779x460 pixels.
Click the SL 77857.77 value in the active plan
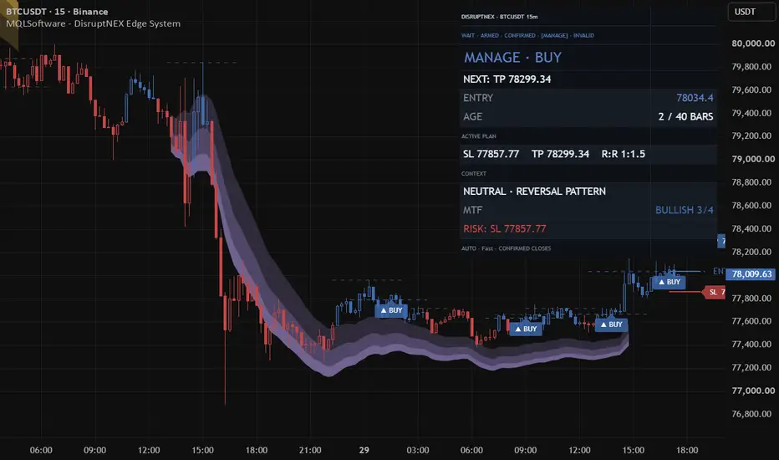pyautogui.click(x=491, y=154)
